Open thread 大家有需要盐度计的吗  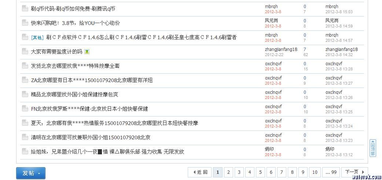point(56,52)
